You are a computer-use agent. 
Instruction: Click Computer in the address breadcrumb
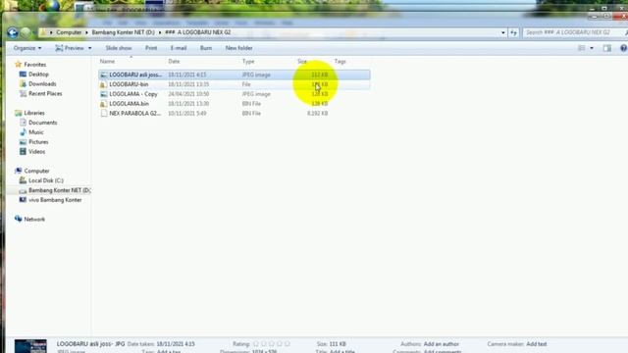69,32
